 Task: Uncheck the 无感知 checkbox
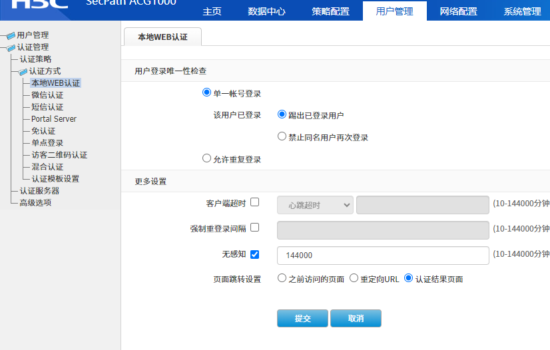[254, 254]
